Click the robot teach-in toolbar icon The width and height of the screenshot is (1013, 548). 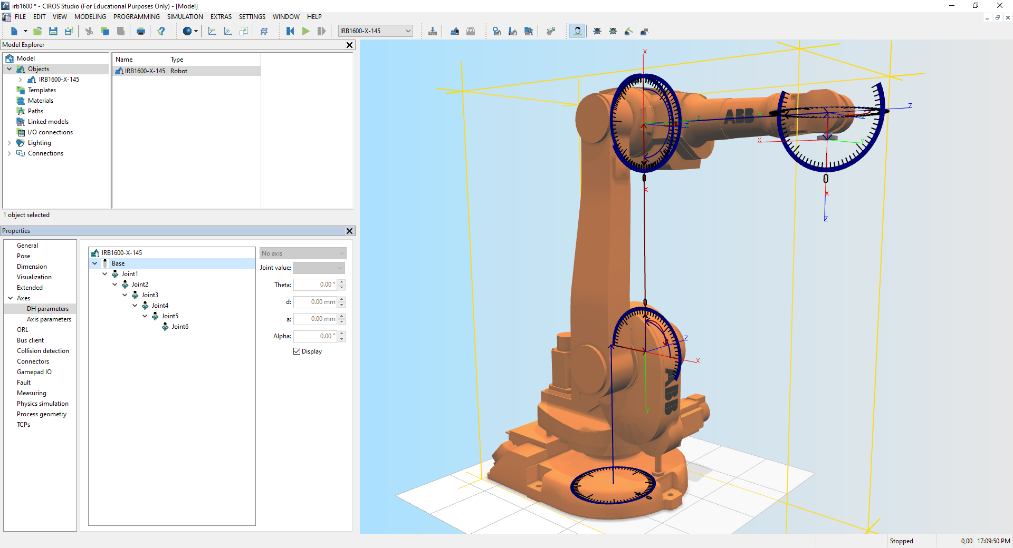512,31
